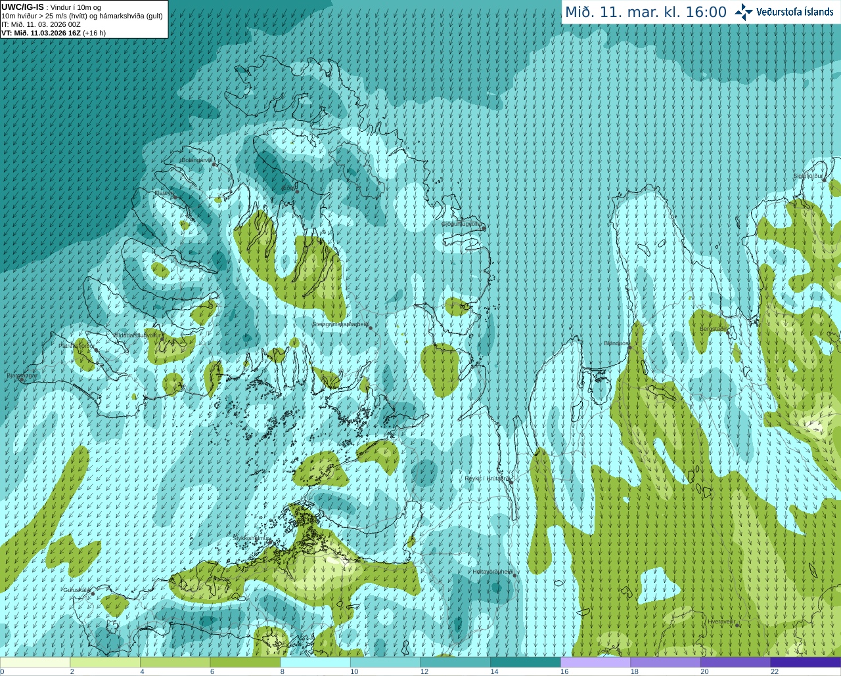The width and height of the screenshot is (841, 676).
Task: Click the Bergstaðir station label
Action: 714,328
